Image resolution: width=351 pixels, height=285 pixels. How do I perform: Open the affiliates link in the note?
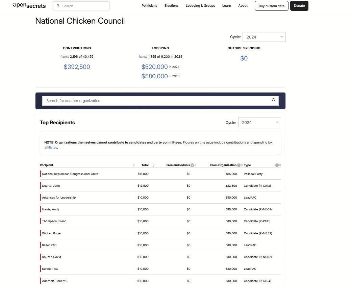tap(51, 148)
